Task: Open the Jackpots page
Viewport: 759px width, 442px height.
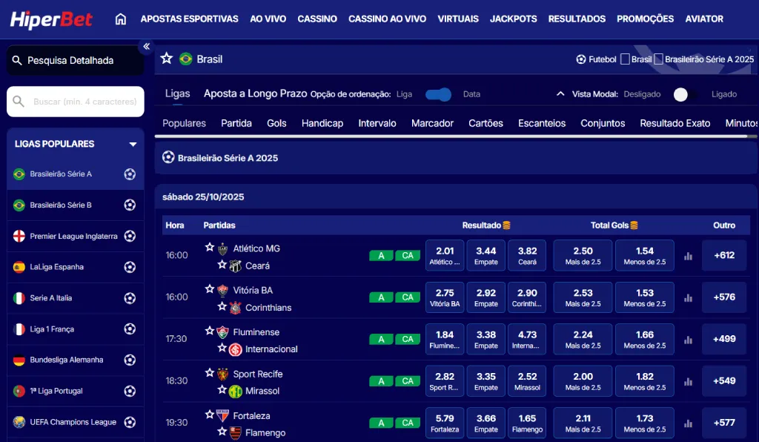Action: (x=513, y=19)
